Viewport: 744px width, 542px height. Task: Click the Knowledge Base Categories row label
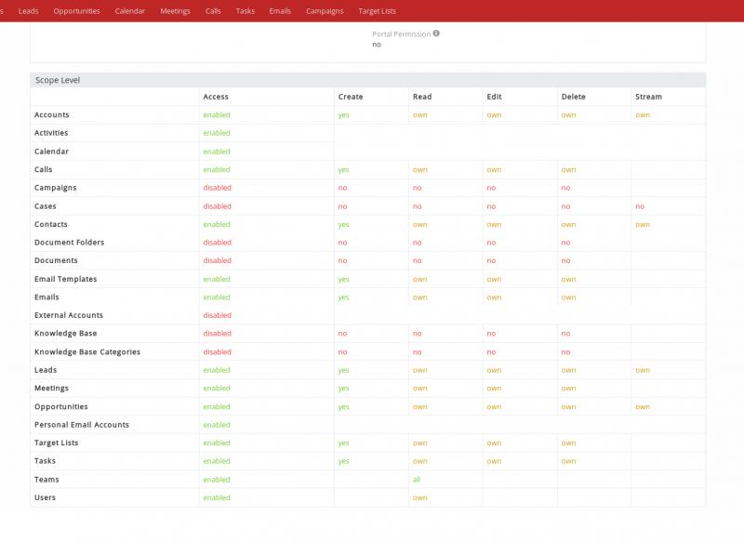[87, 352]
